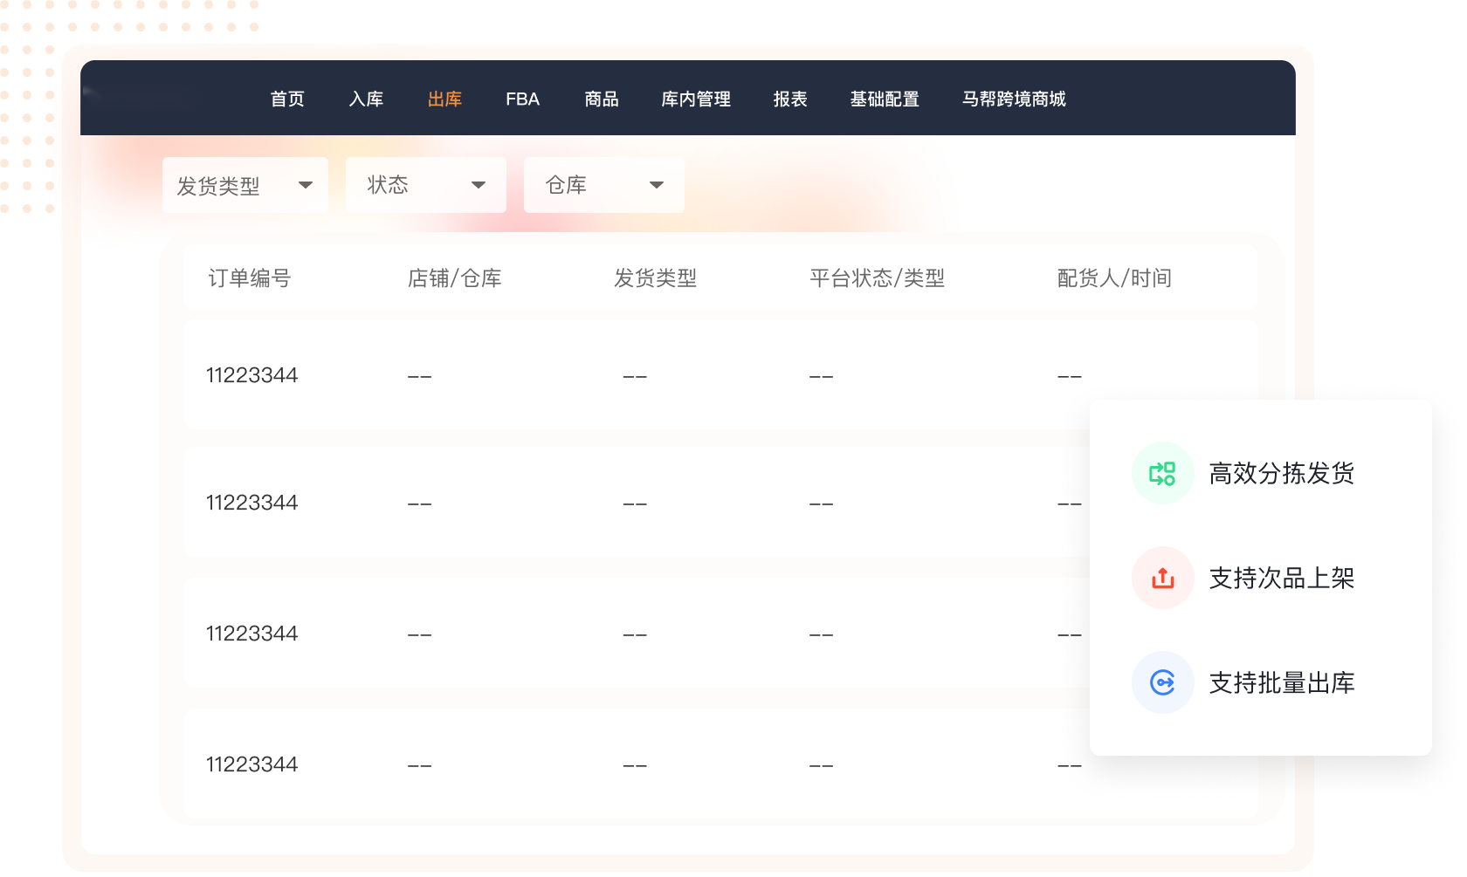Open 基础配置 in the navigation bar
The image size is (1467, 877).
point(884,99)
